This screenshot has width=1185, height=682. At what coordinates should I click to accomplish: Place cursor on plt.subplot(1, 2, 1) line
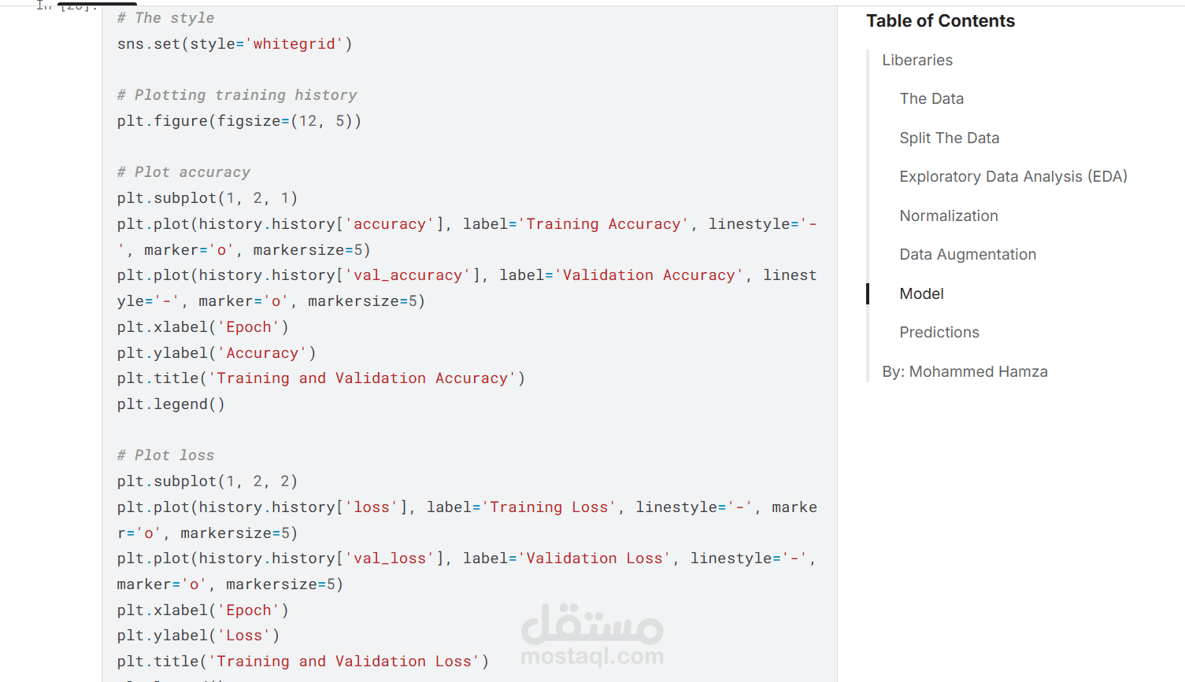coord(207,198)
